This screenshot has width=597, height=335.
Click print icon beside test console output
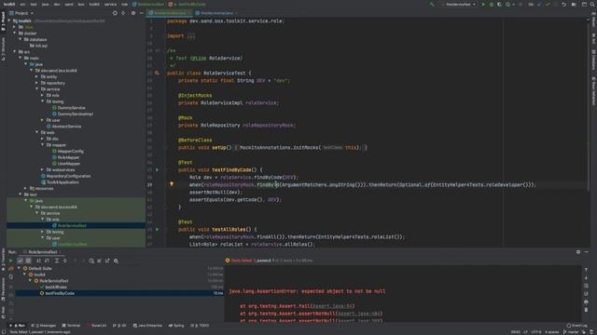click(x=586, y=301)
